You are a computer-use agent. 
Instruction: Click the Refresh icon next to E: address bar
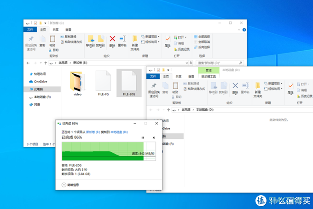click(191, 63)
